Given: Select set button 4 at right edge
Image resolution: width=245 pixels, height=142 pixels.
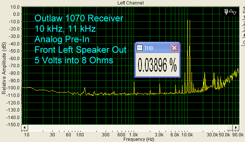Looking at the screenshot, I should click(243, 35).
